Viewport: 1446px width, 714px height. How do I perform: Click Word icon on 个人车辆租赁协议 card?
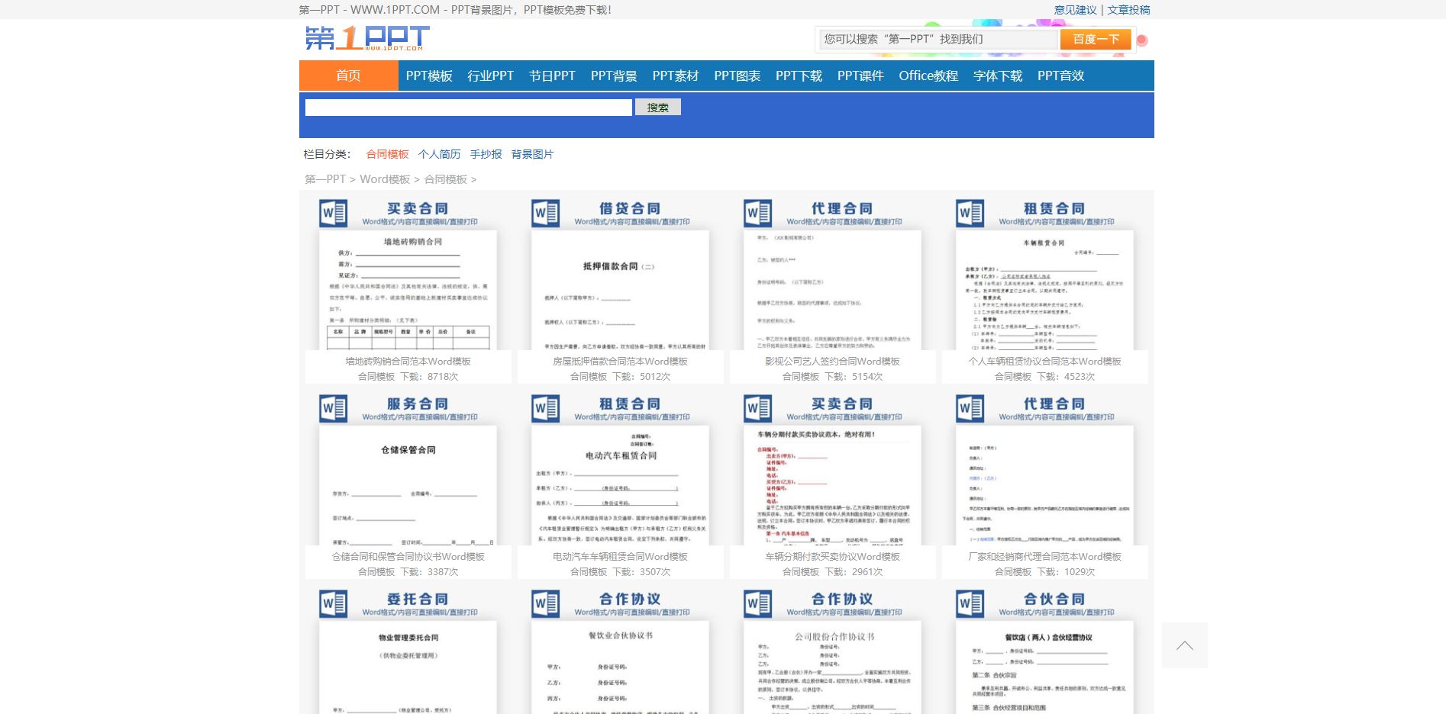(970, 213)
